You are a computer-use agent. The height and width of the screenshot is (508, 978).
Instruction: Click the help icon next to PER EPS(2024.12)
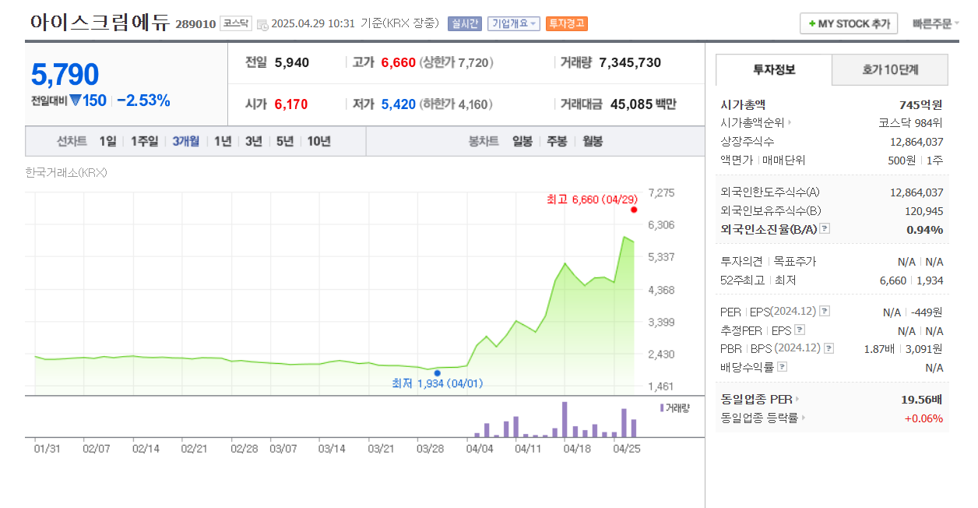tap(825, 311)
